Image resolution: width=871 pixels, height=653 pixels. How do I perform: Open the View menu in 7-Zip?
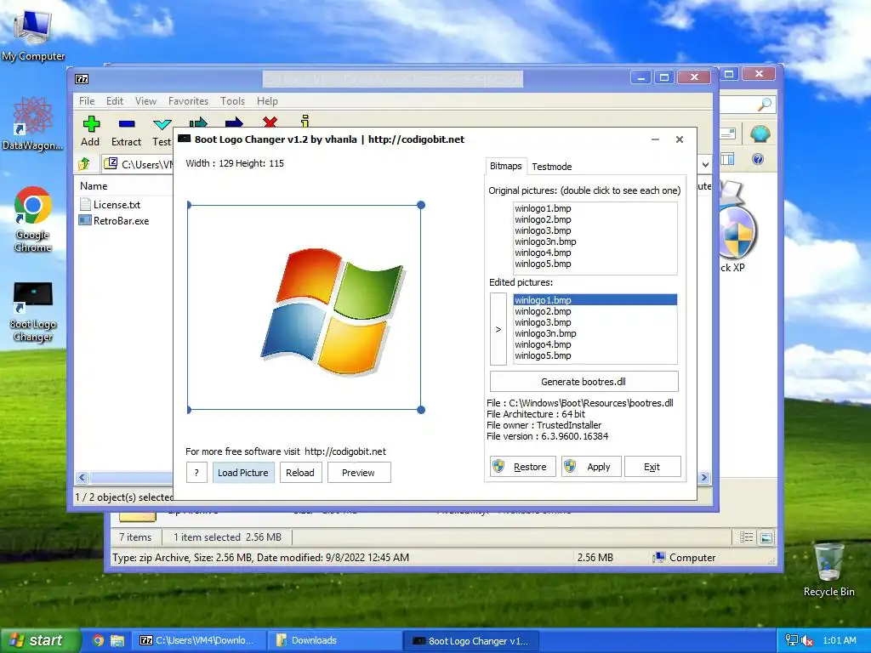coord(145,101)
